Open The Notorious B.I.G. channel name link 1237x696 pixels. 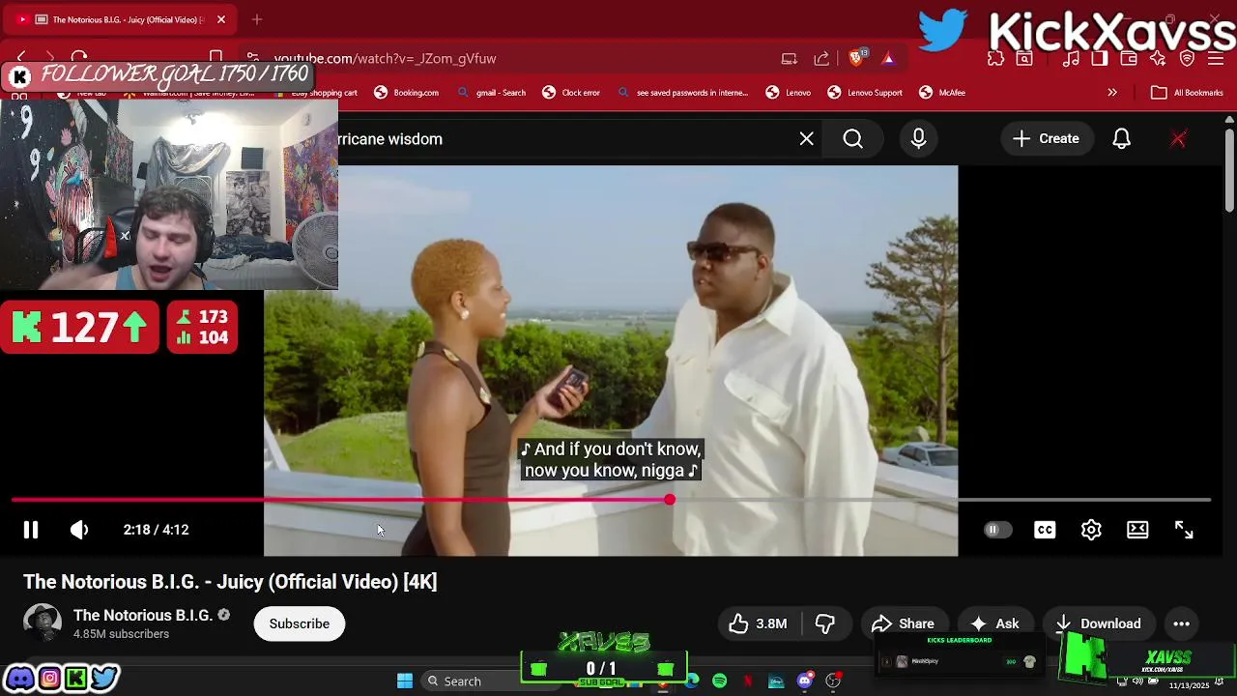[x=143, y=615]
